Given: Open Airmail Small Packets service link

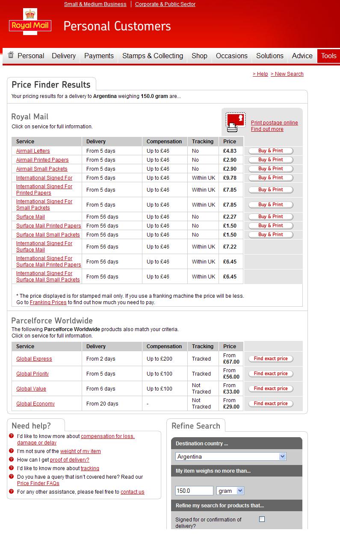Looking at the screenshot, I should click(x=42, y=169).
